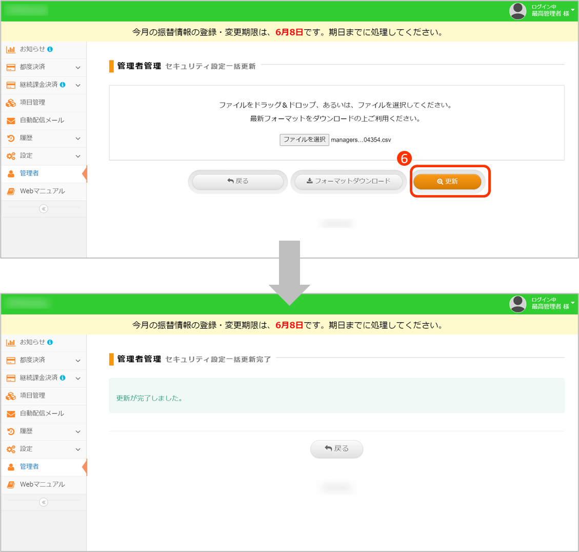The image size is (579, 552).
Task: Click the Webマニュアル book icon on upload page
Action: 10,191
